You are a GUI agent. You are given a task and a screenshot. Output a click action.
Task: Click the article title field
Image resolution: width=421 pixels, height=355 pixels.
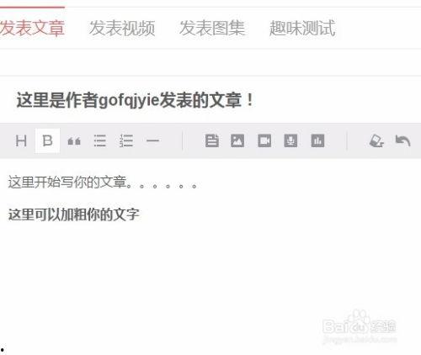[x=210, y=100]
